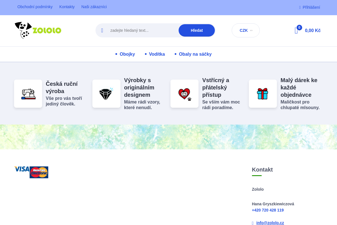337x225 pixels.
Task: Click the Zololo dog logo
Action: click(x=38, y=30)
